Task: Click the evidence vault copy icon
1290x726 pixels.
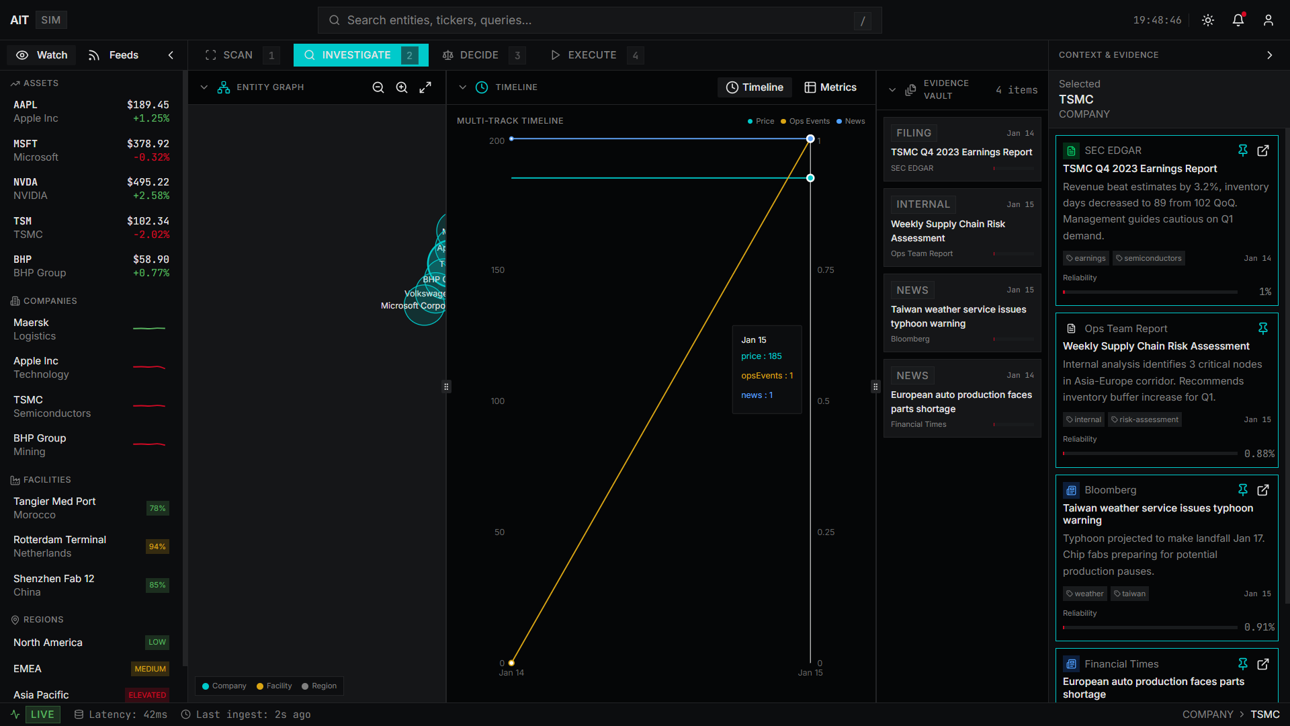Action: 910,89
